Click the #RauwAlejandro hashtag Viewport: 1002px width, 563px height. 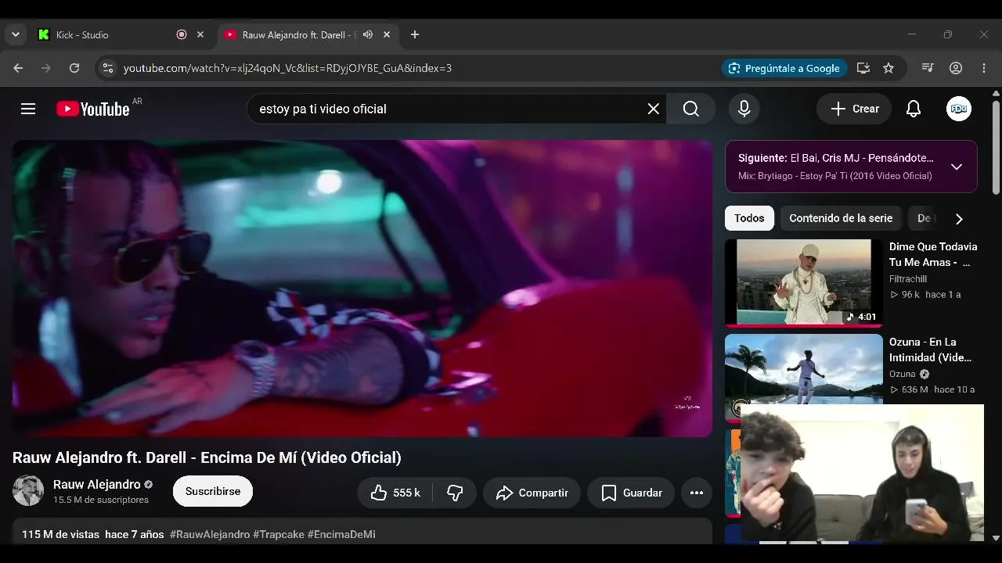[210, 535]
